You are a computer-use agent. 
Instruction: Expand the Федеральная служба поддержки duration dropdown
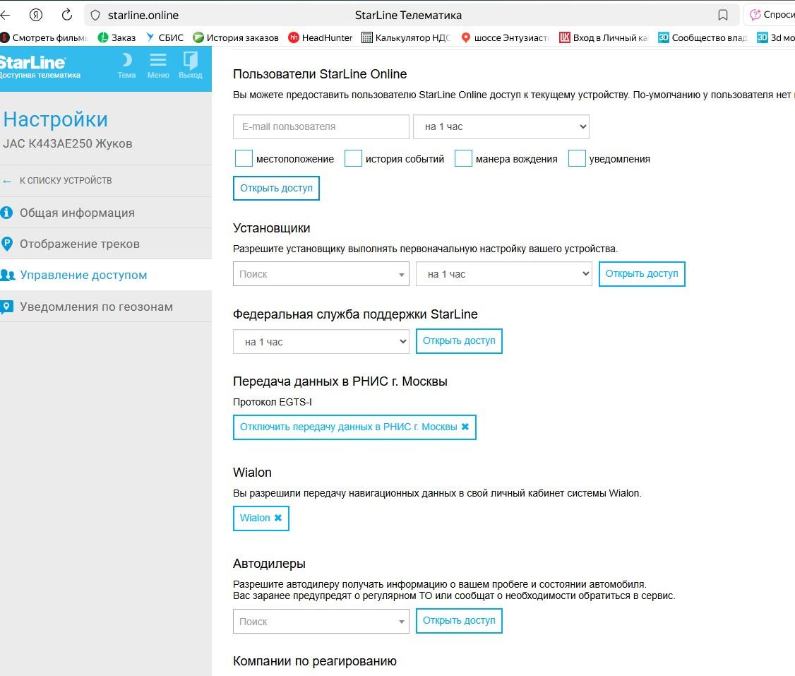point(321,342)
